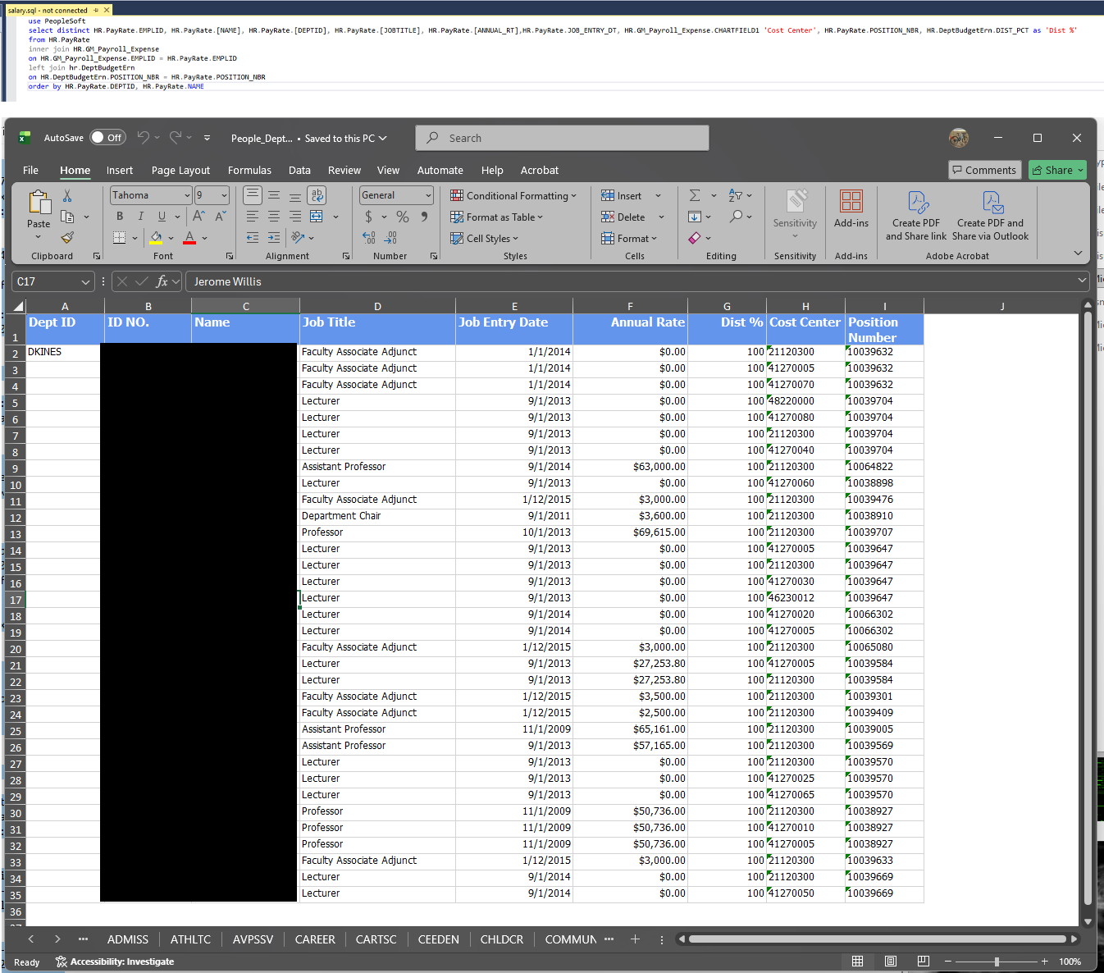Toggle Italic formatting

coord(140,217)
